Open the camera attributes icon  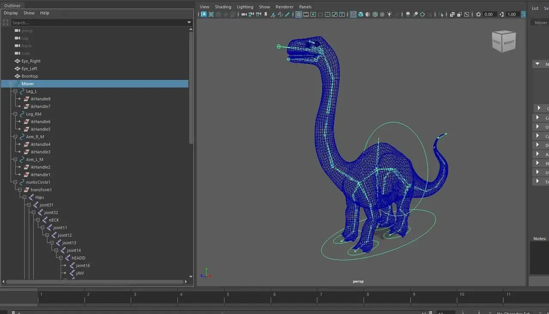[x=257, y=15]
